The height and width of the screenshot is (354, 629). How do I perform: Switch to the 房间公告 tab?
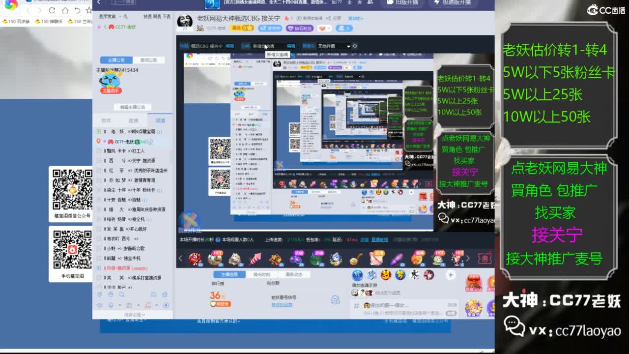148,60
